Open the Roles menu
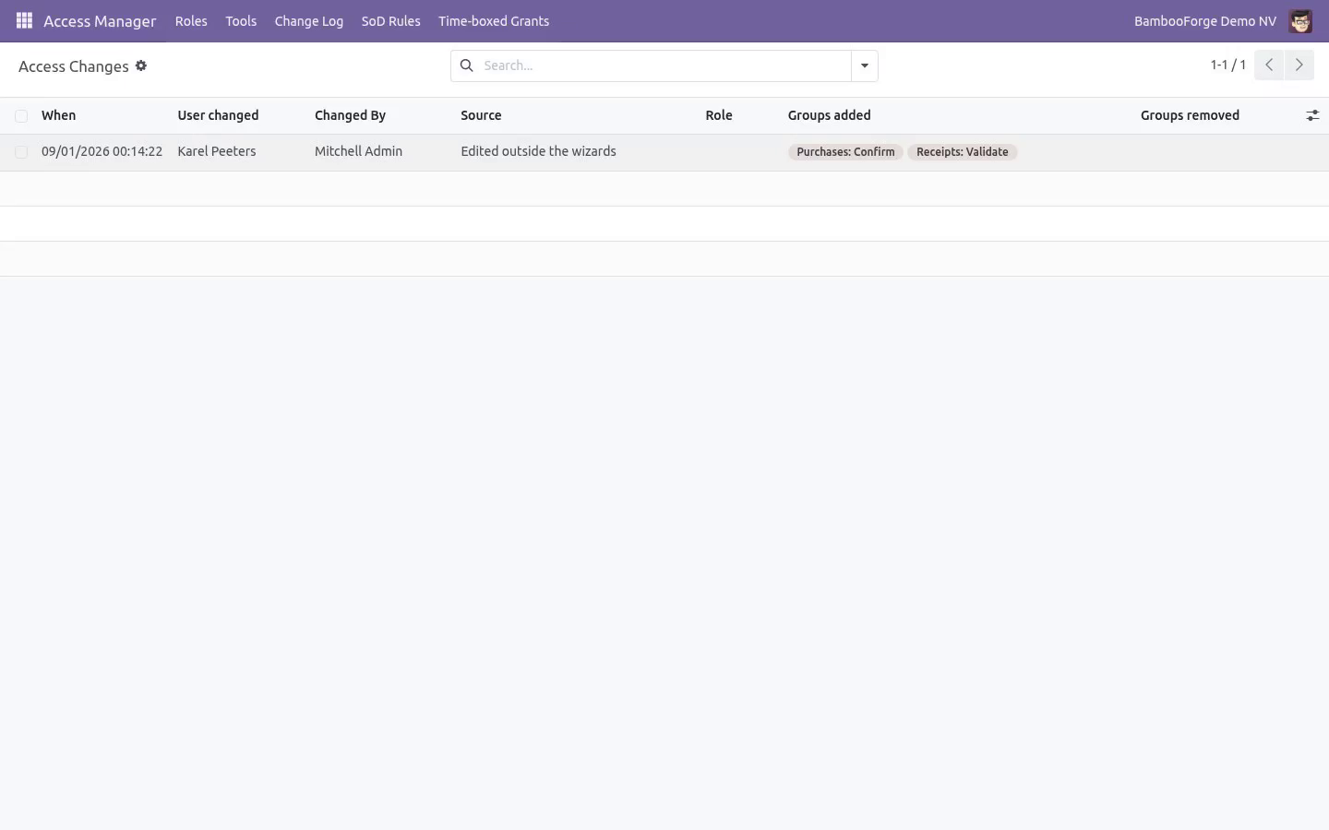 [191, 21]
